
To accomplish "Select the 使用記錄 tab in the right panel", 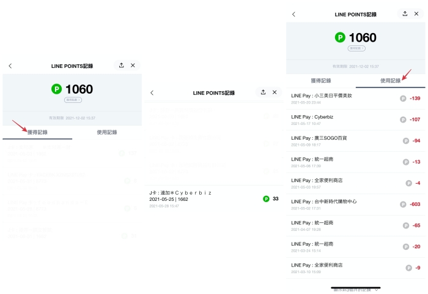I will pos(391,81).
